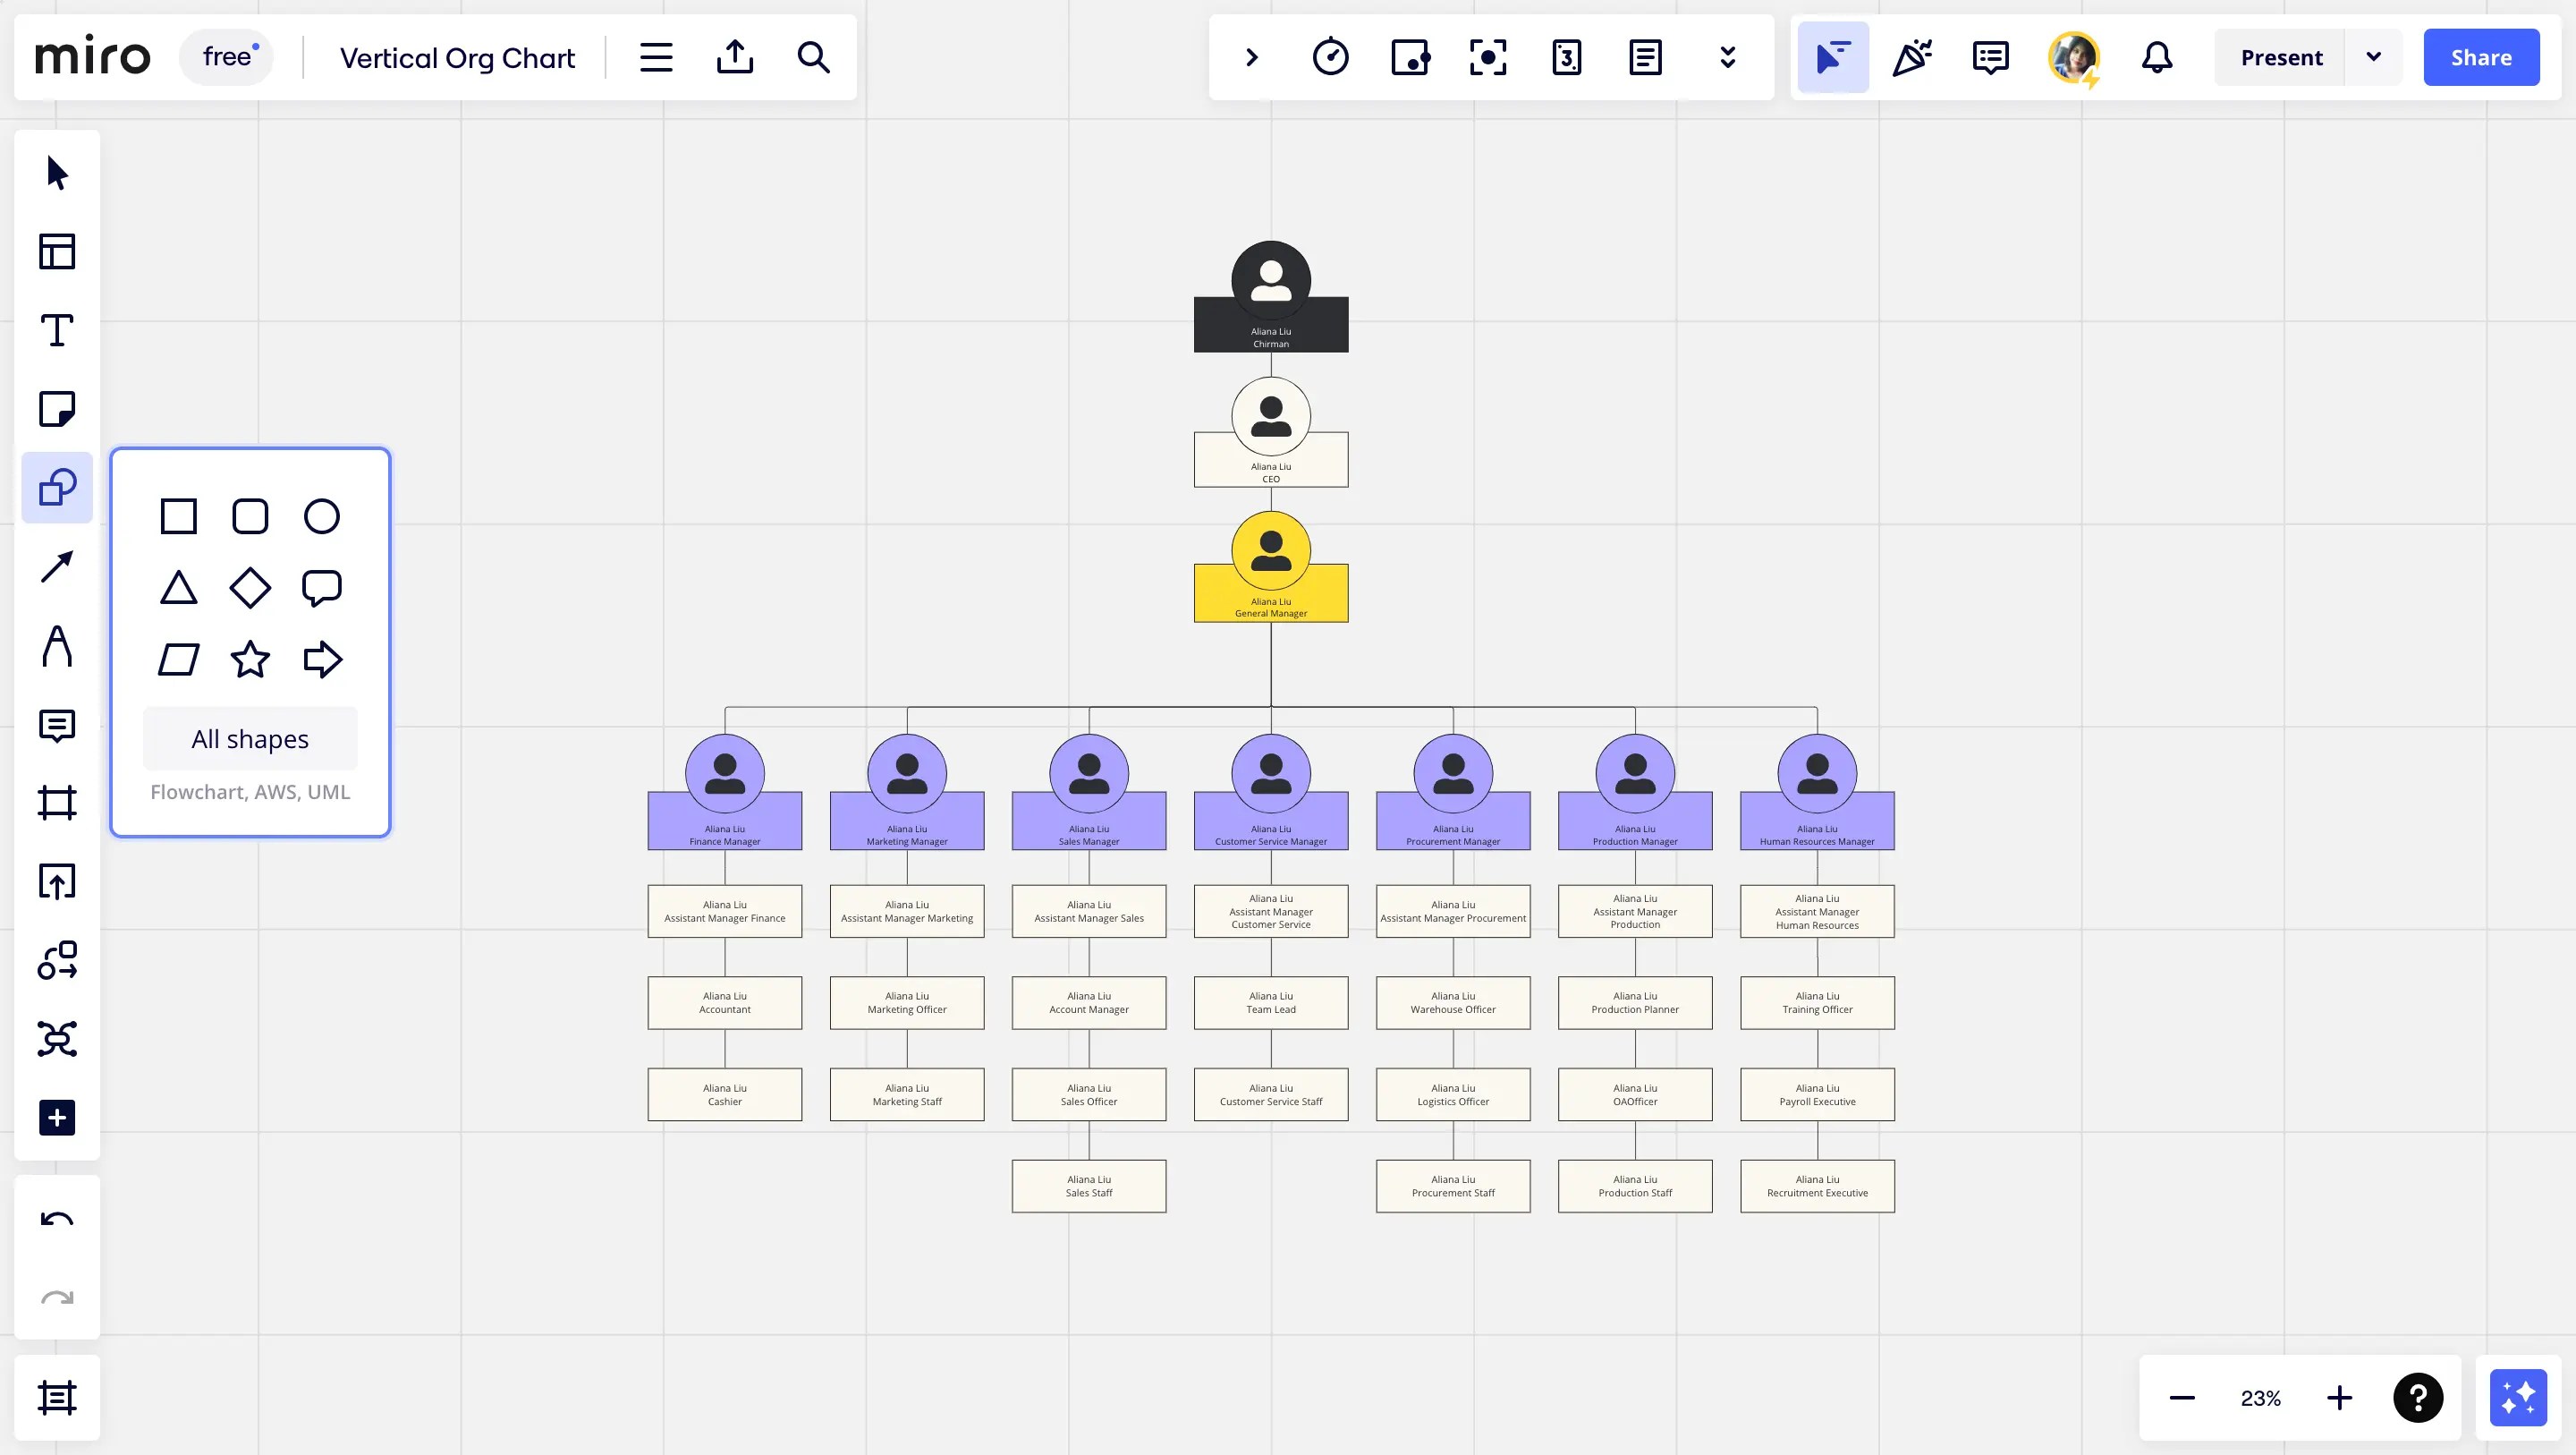2576x1455 pixels.
Task: Select the frame tool
Action: [57, 803]
